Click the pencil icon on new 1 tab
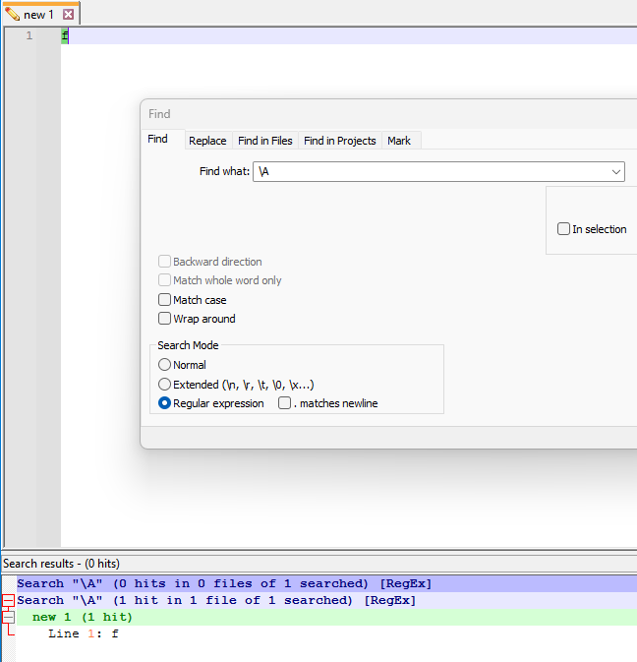 click(13, 15)
